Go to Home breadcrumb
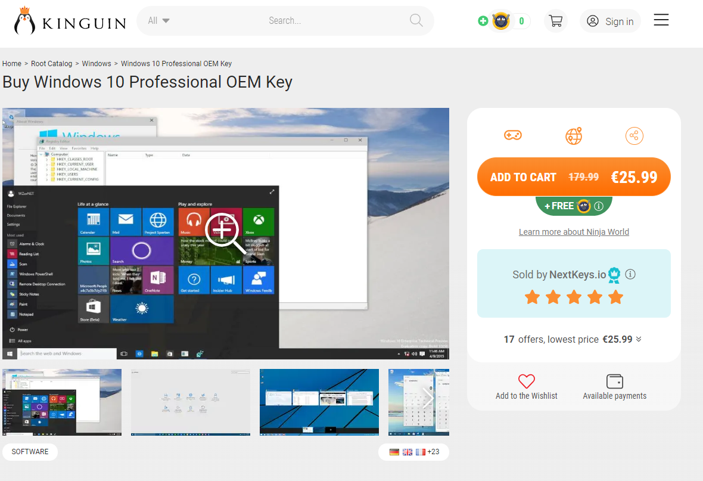Image resolution: width=703 pixels, height=481 pixels. point(12,64)
